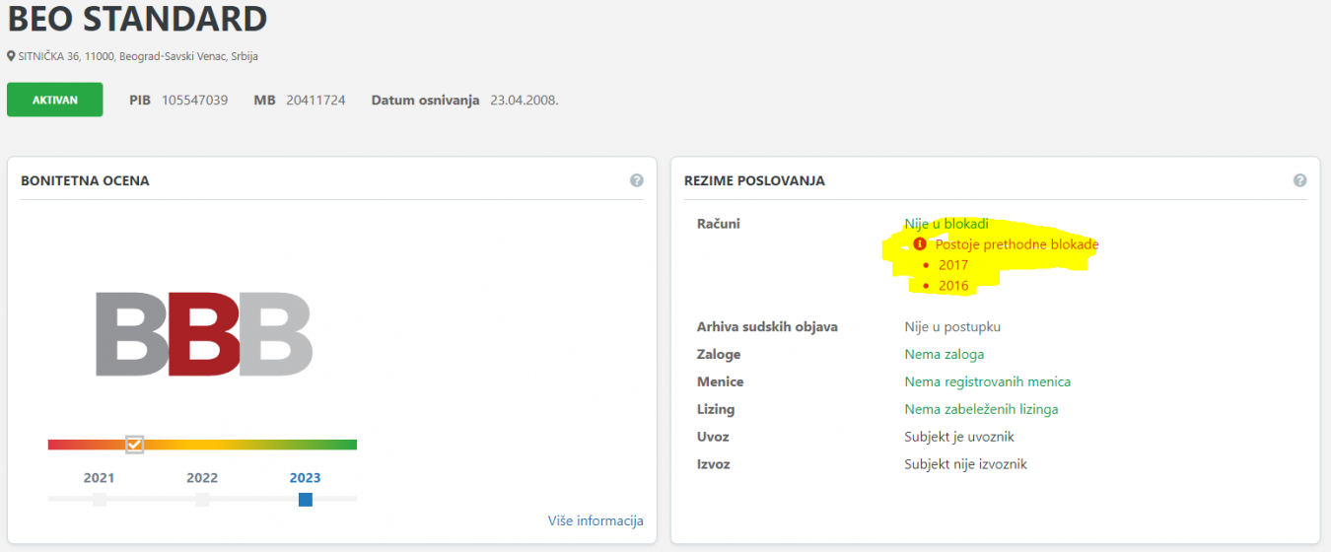Click the Nema zaloga link
Screen dimensions: 1331x552
tap(944, 354)
